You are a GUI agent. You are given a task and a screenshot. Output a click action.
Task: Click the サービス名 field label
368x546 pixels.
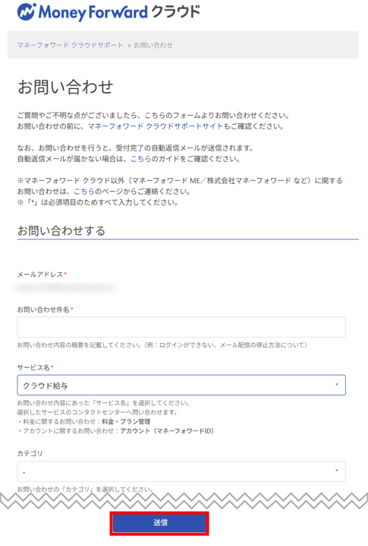(33, 367)
